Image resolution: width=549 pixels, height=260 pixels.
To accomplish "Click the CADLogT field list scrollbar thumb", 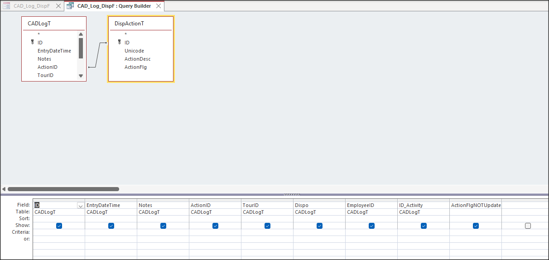I will pyautogui.click(x=81, y=48).
